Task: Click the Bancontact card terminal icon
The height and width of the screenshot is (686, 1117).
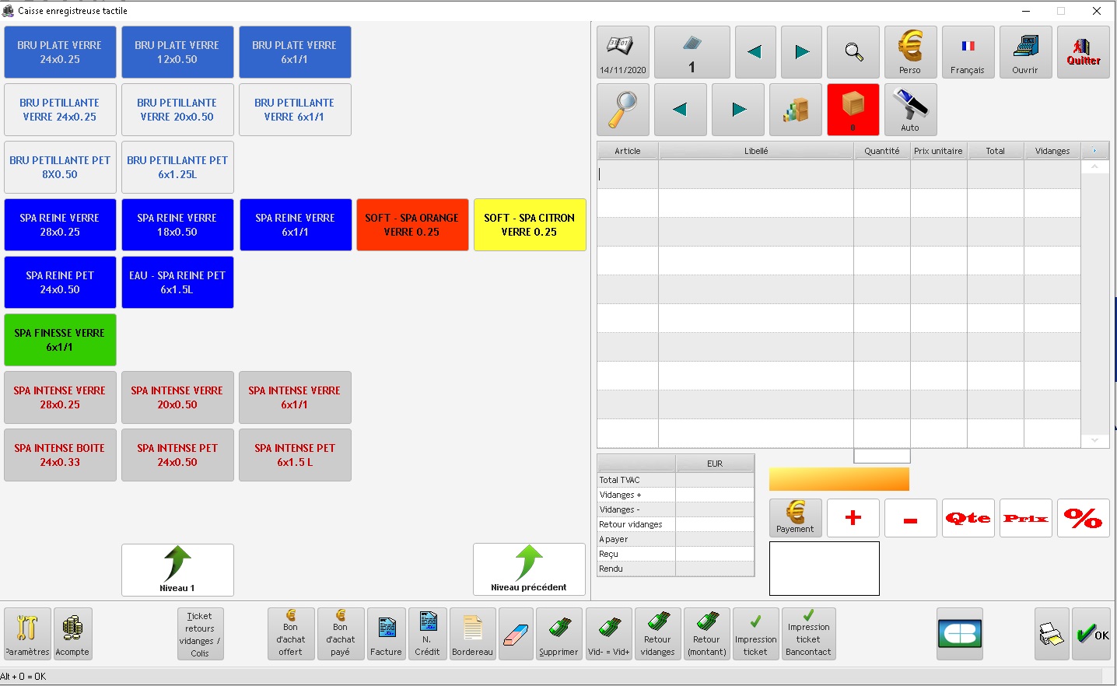Action: click(x=960, y=634)
